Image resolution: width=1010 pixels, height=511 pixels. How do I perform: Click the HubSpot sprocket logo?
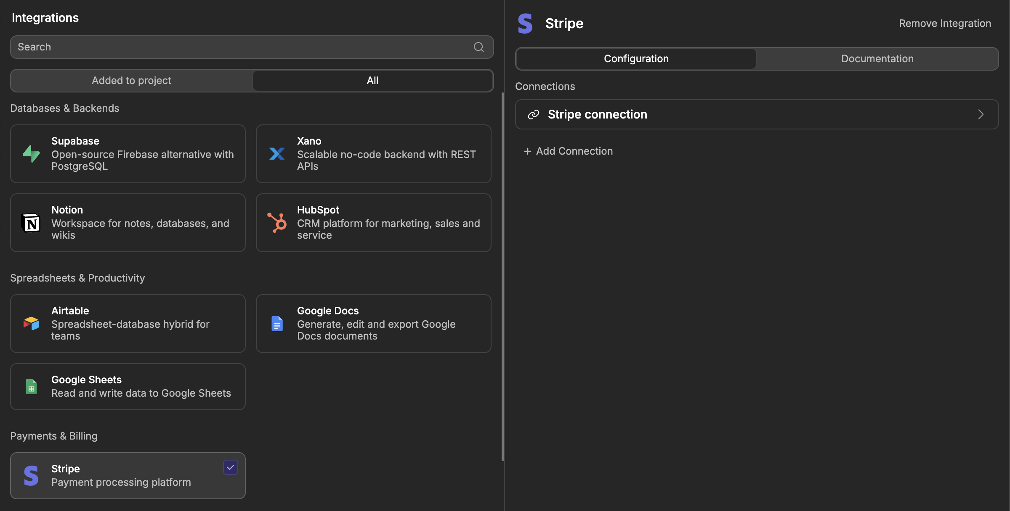point(277,223)
